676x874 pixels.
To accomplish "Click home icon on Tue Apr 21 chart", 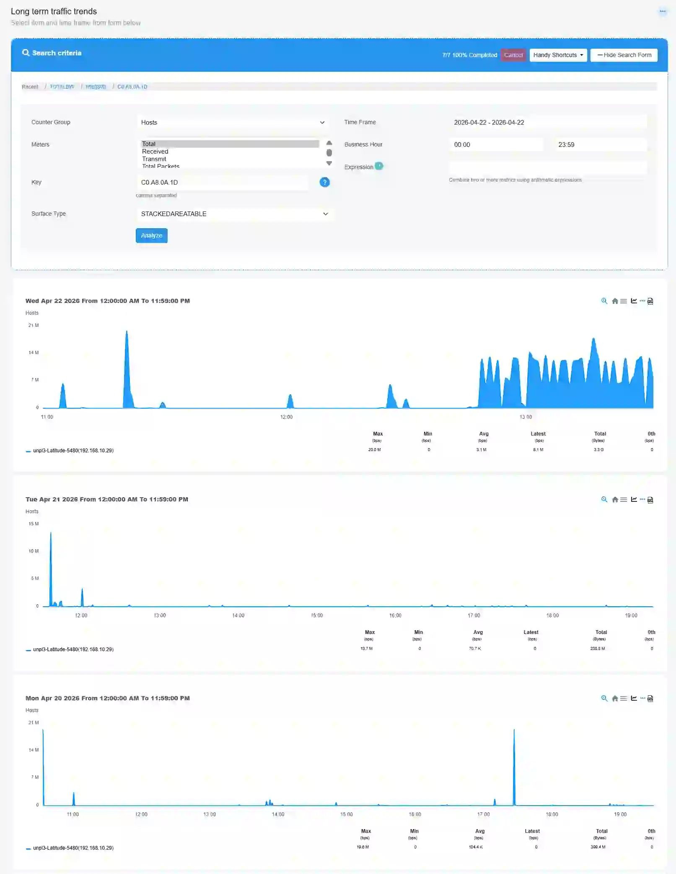I will 615,499.
